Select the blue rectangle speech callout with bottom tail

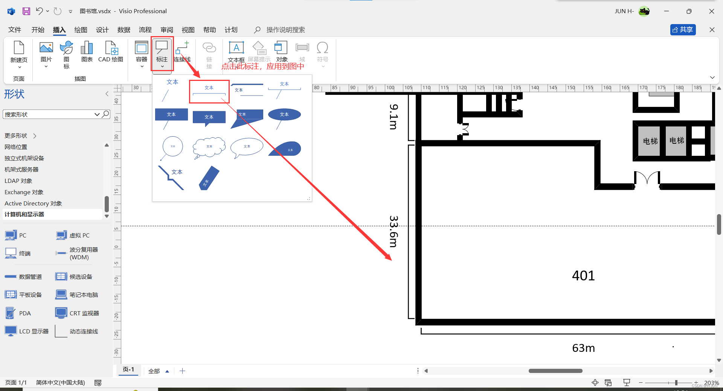tap(209, 118)
